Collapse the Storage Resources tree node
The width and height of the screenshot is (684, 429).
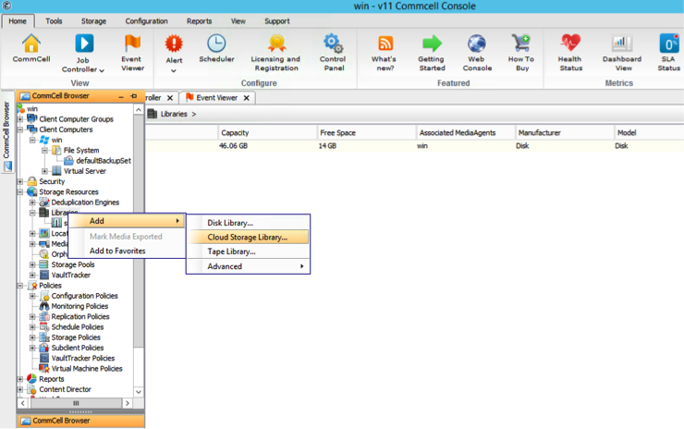[20, 192]
